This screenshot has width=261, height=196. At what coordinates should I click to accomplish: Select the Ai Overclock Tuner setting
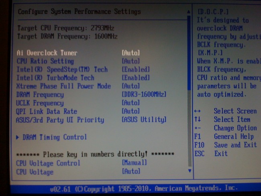pyautogui.click(x=47, y=53)
